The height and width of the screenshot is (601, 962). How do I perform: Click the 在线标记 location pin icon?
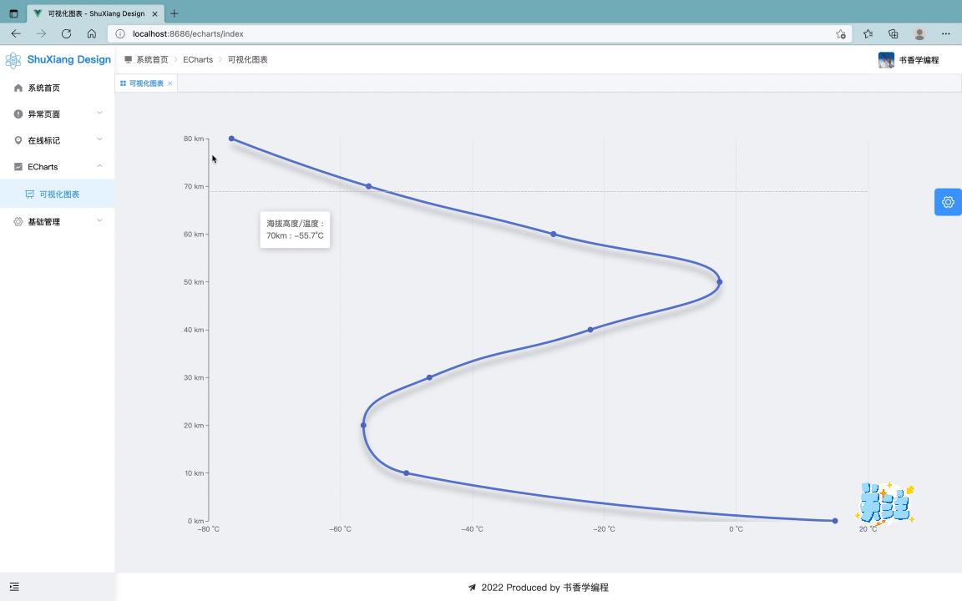pos(18,140)
